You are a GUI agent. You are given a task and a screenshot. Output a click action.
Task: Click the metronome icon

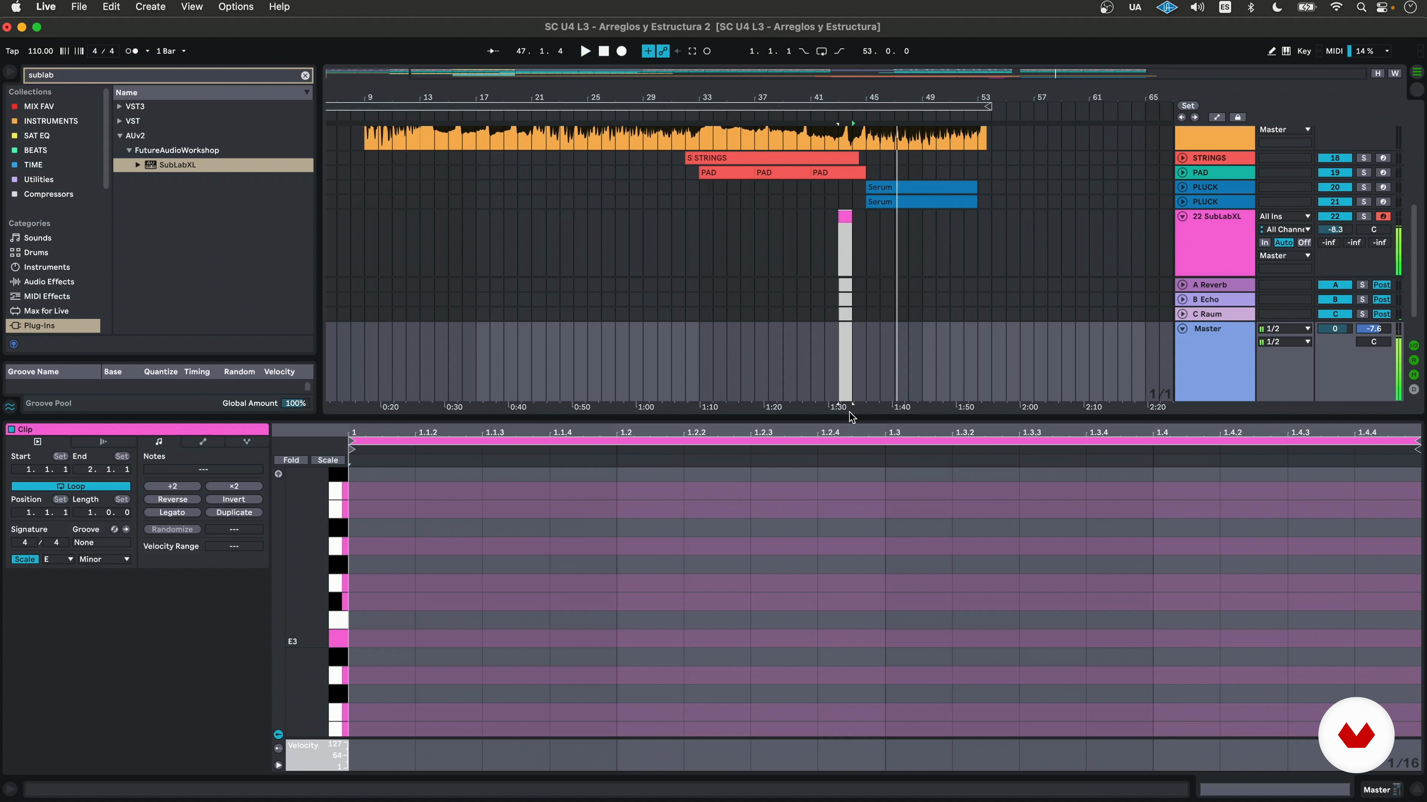pos(132,51)
